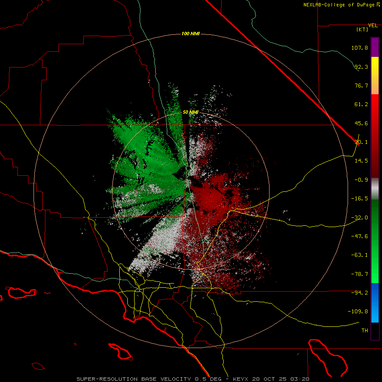The height and width of the screenshot is (382, 382).
Task: Click the [KT] units label
Action: pos(362,29)
